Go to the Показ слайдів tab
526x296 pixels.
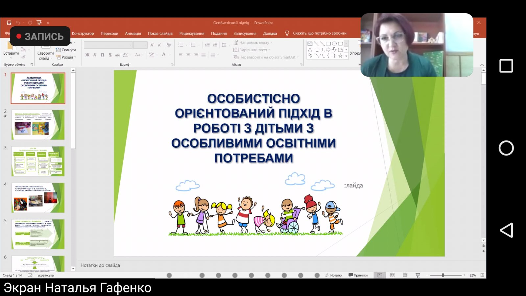point(160,34)
